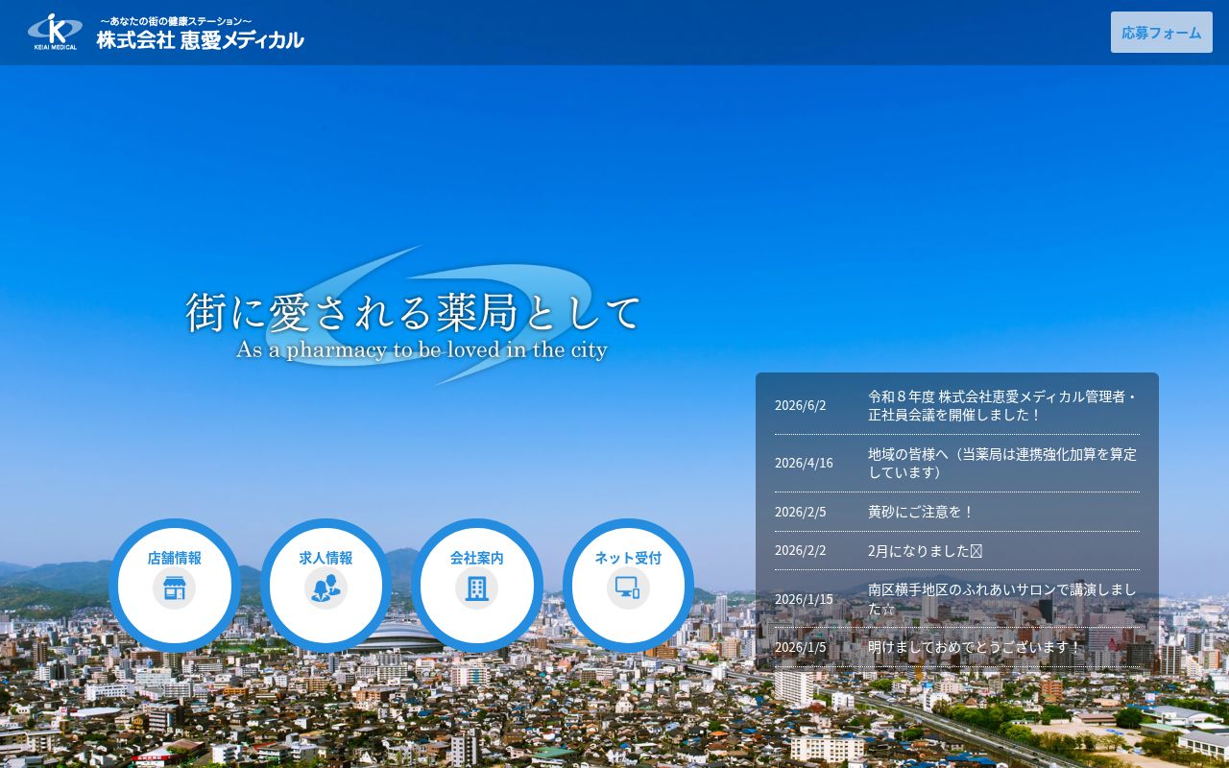The image size is (1229, 768).
Task: Open the 株式会社 恵愛メディカル site title
Action: click(x=200, y=40)
